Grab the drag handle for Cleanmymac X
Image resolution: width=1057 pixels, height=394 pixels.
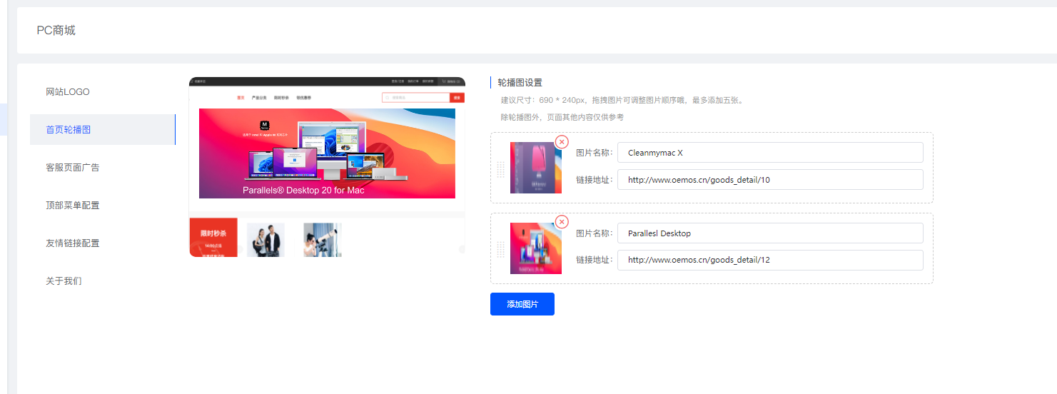(x=500, y=168)
